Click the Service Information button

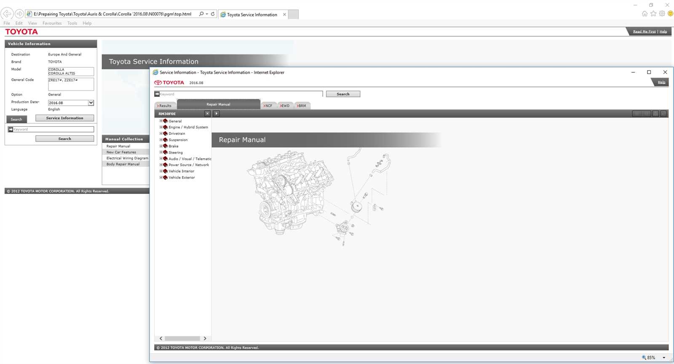click(64, 118)
